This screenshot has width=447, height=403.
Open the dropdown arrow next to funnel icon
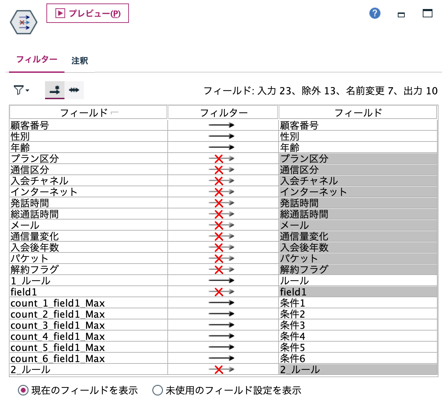pos(28,91)
